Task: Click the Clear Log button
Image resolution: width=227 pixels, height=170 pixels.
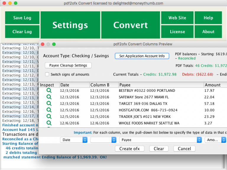Action: (x=22, y=32)
